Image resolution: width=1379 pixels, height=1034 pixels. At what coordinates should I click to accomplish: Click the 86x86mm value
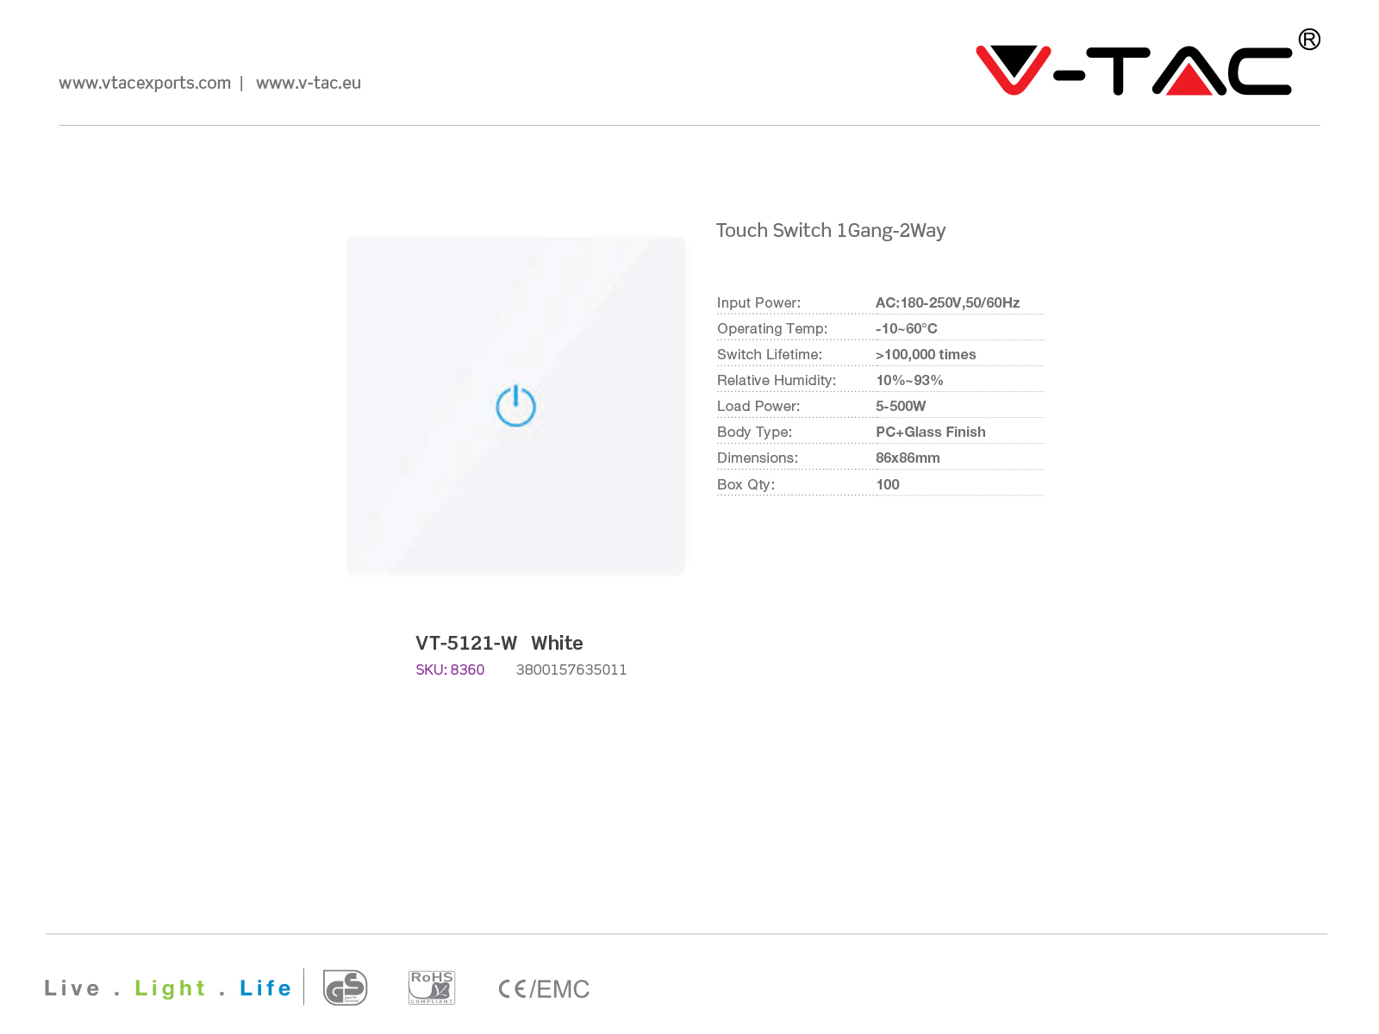point(908,458)
